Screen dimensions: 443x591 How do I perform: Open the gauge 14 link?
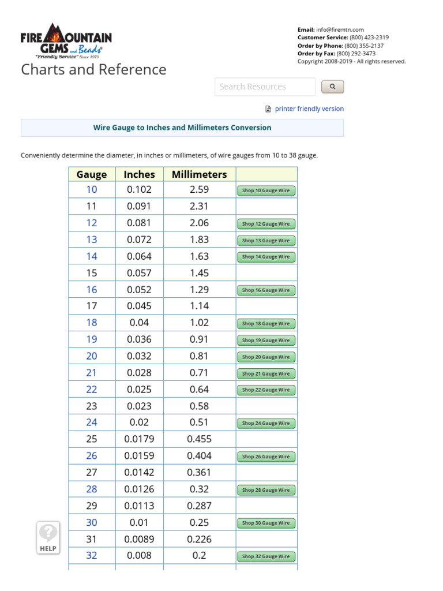92,256
